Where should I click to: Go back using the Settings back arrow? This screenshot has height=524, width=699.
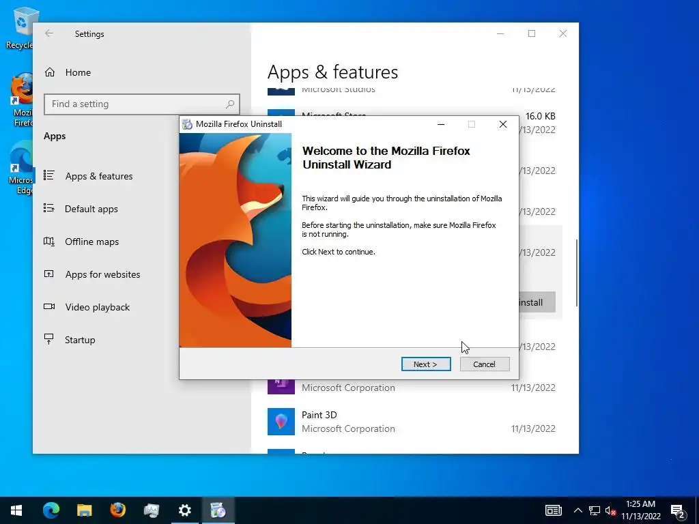point(49,33)
